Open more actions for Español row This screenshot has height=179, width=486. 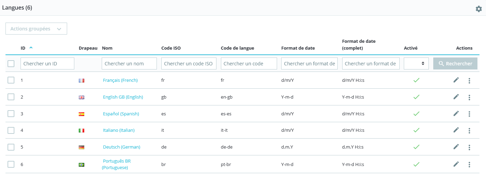[x=469, y=114]
